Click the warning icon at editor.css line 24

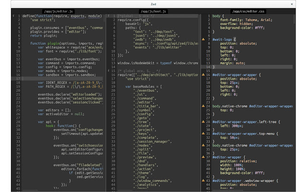click(203, 106)
